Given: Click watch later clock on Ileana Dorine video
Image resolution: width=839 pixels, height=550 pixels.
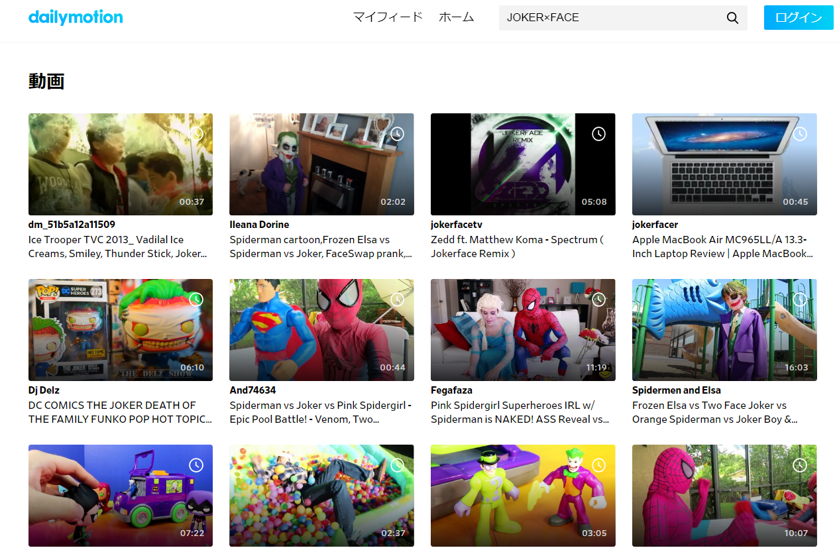Looking at the screenshot, I should (397, 134).
